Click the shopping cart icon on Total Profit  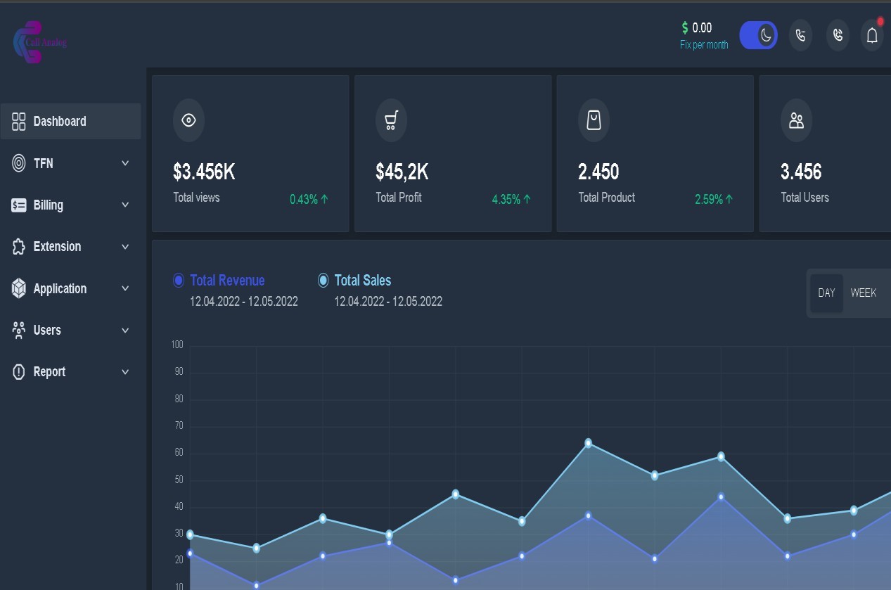(x=391, y=120)
